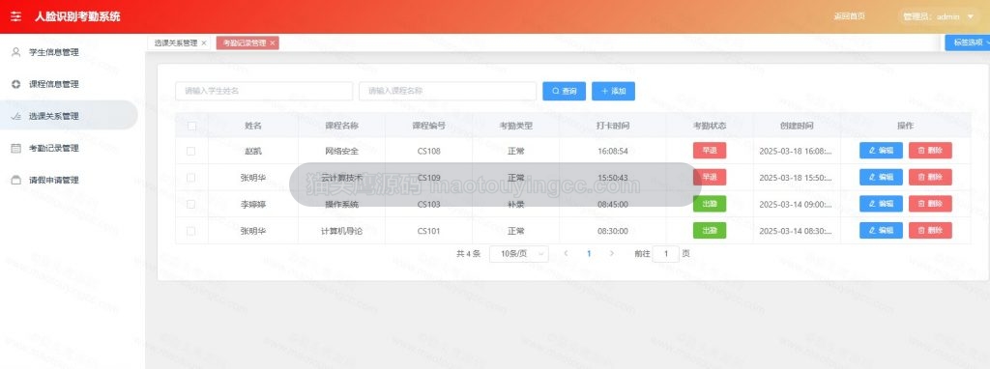Check the row for 张明华 计算机导论
This screenshot has width=990, height=369.
click(x=191, y=231)
